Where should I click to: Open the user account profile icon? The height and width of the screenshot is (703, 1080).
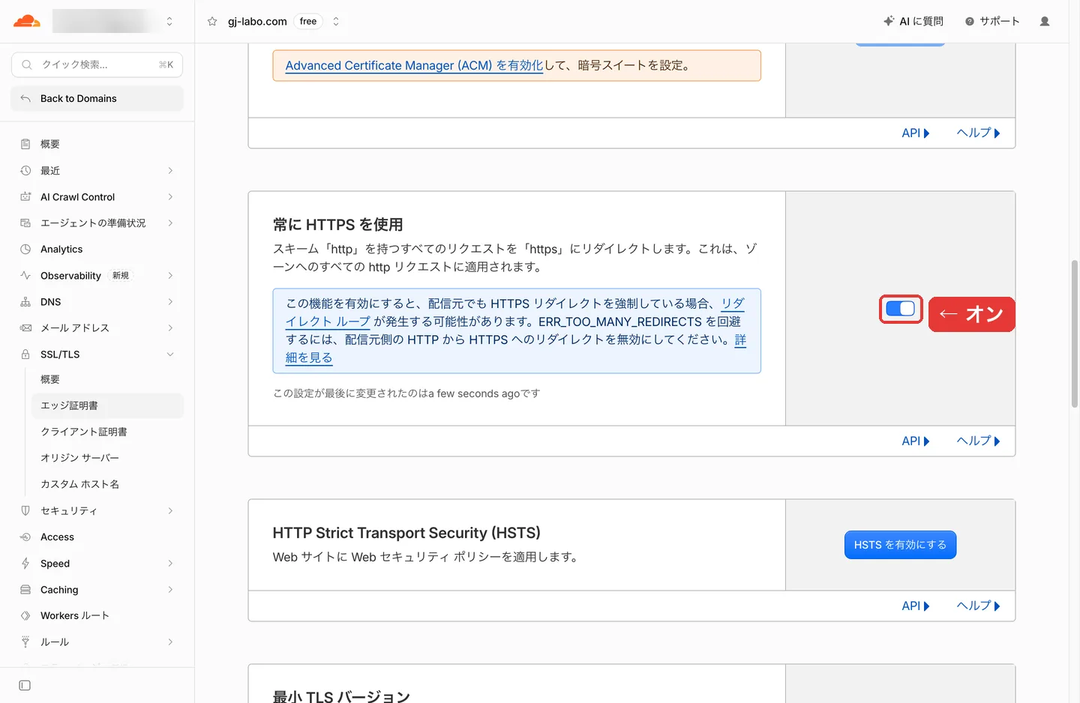tap(1045, 21)
